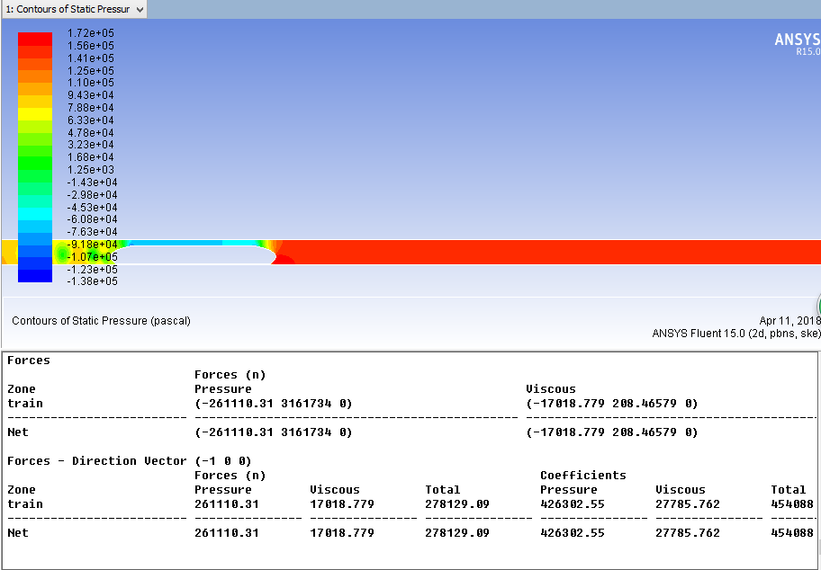Select the legend value 1.56e+05

click(91, 46)
